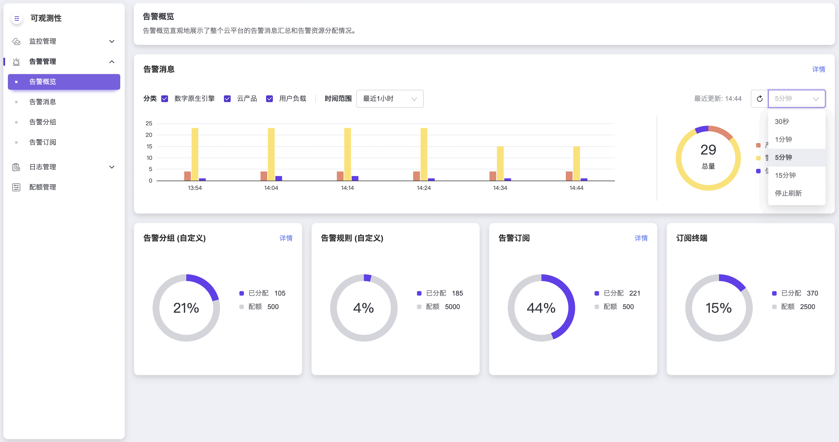
Task: Select 30秒 from refresh interval list
Action: 782,121
